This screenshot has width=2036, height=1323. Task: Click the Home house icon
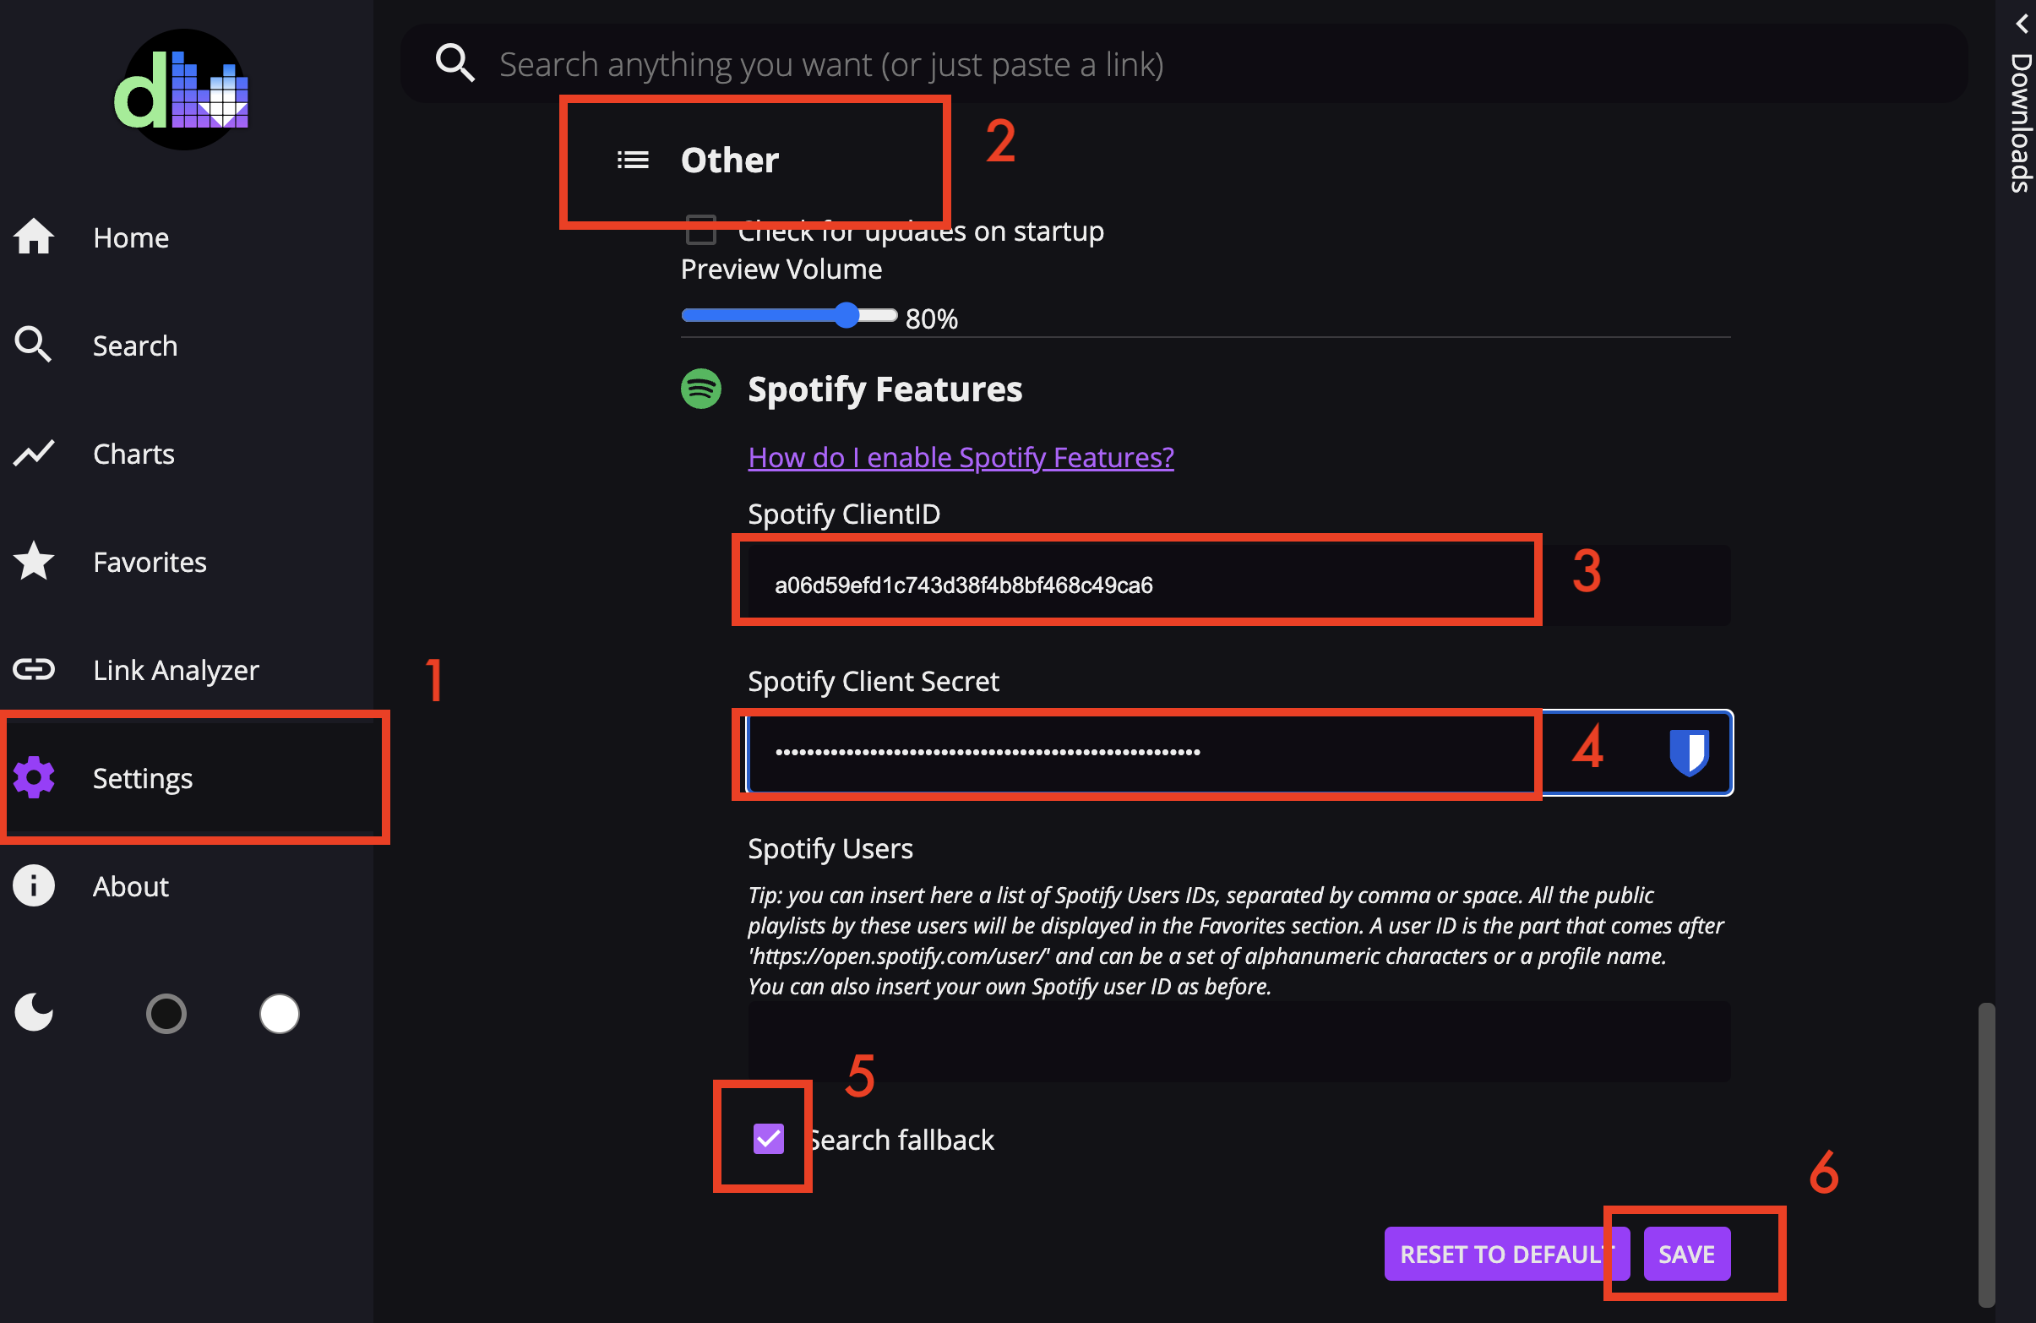pyautogui.click(x=35, y=237)
